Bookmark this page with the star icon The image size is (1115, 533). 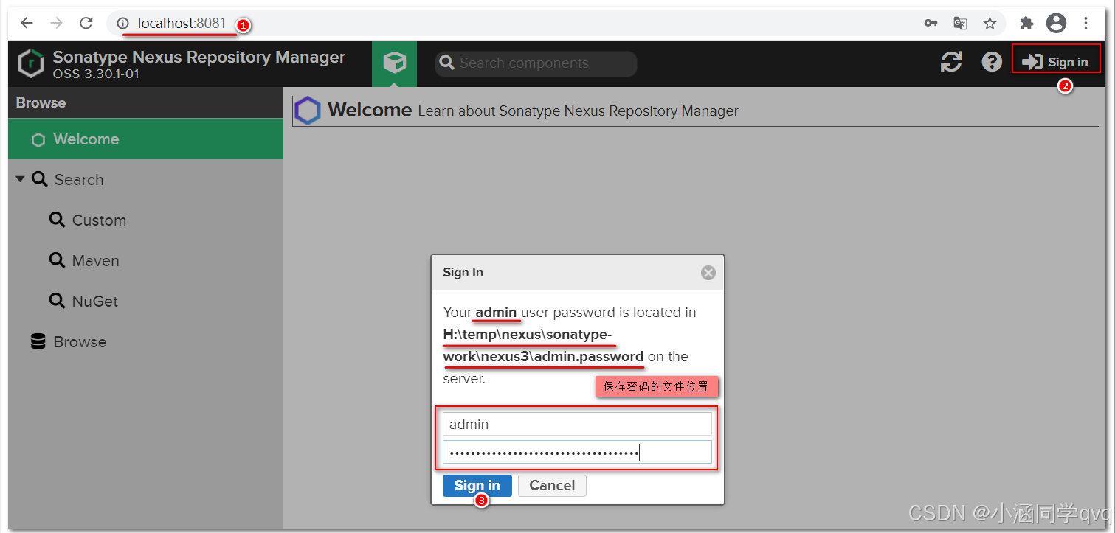tap(990, 24)
